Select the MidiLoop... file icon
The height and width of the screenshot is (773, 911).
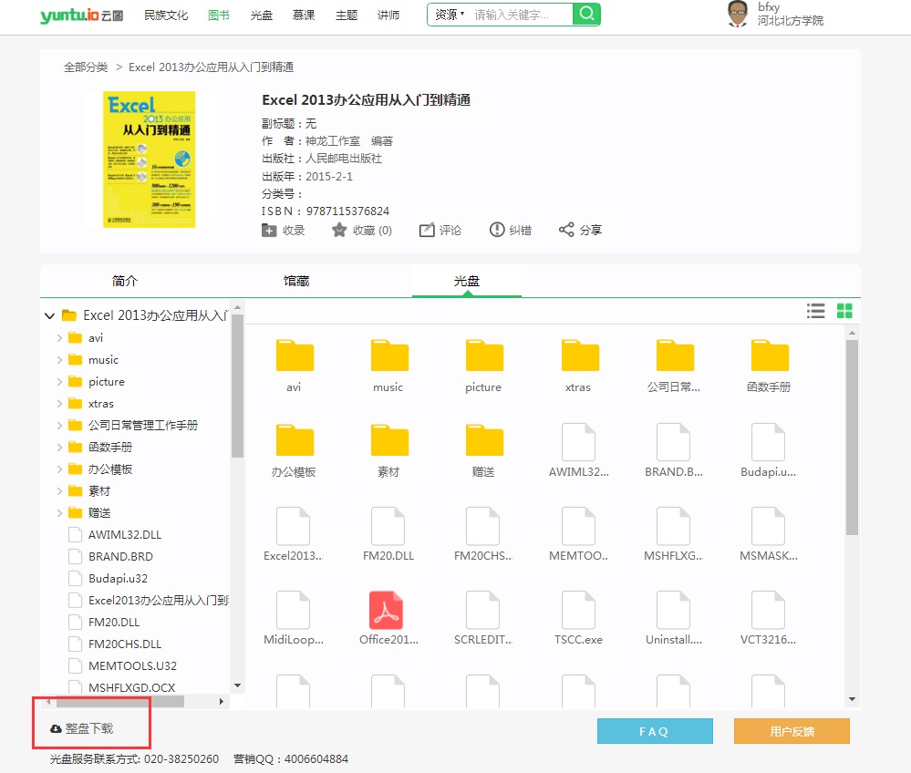tap(294, 610)
